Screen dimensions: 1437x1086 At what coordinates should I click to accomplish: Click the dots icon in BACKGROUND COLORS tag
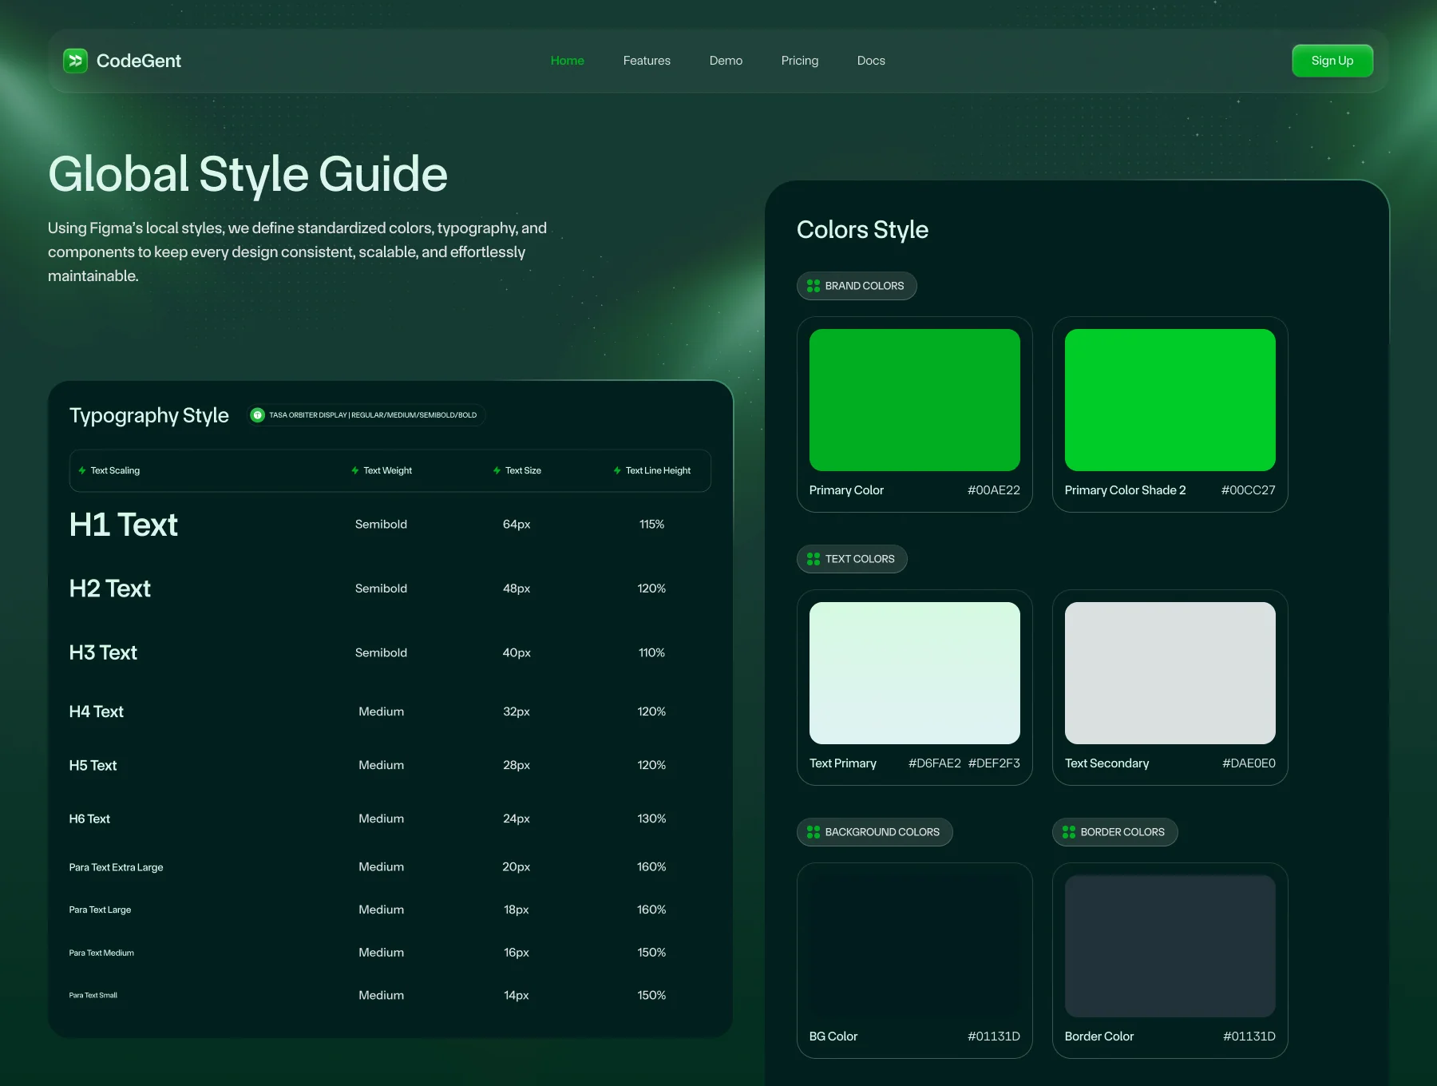(814, 832)
